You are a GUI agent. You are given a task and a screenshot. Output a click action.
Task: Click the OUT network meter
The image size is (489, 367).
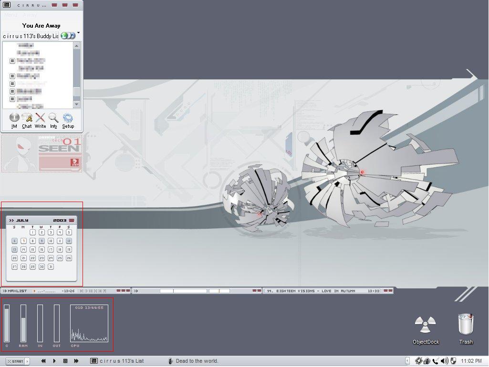(57, 323)
